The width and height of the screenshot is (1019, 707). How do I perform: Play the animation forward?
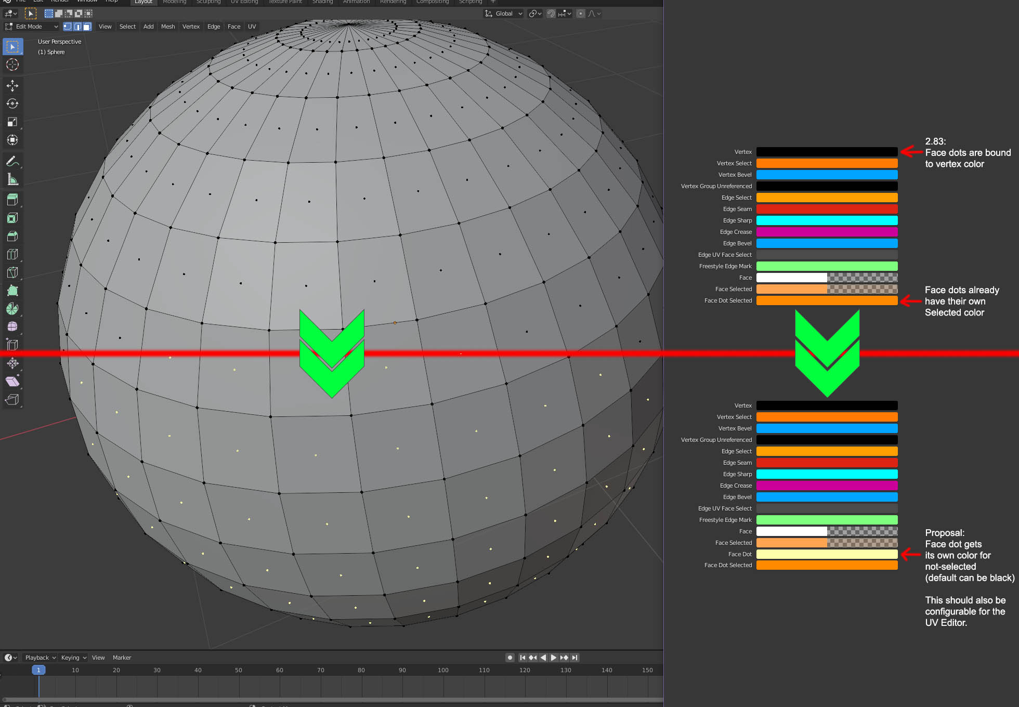pos(553,658)
